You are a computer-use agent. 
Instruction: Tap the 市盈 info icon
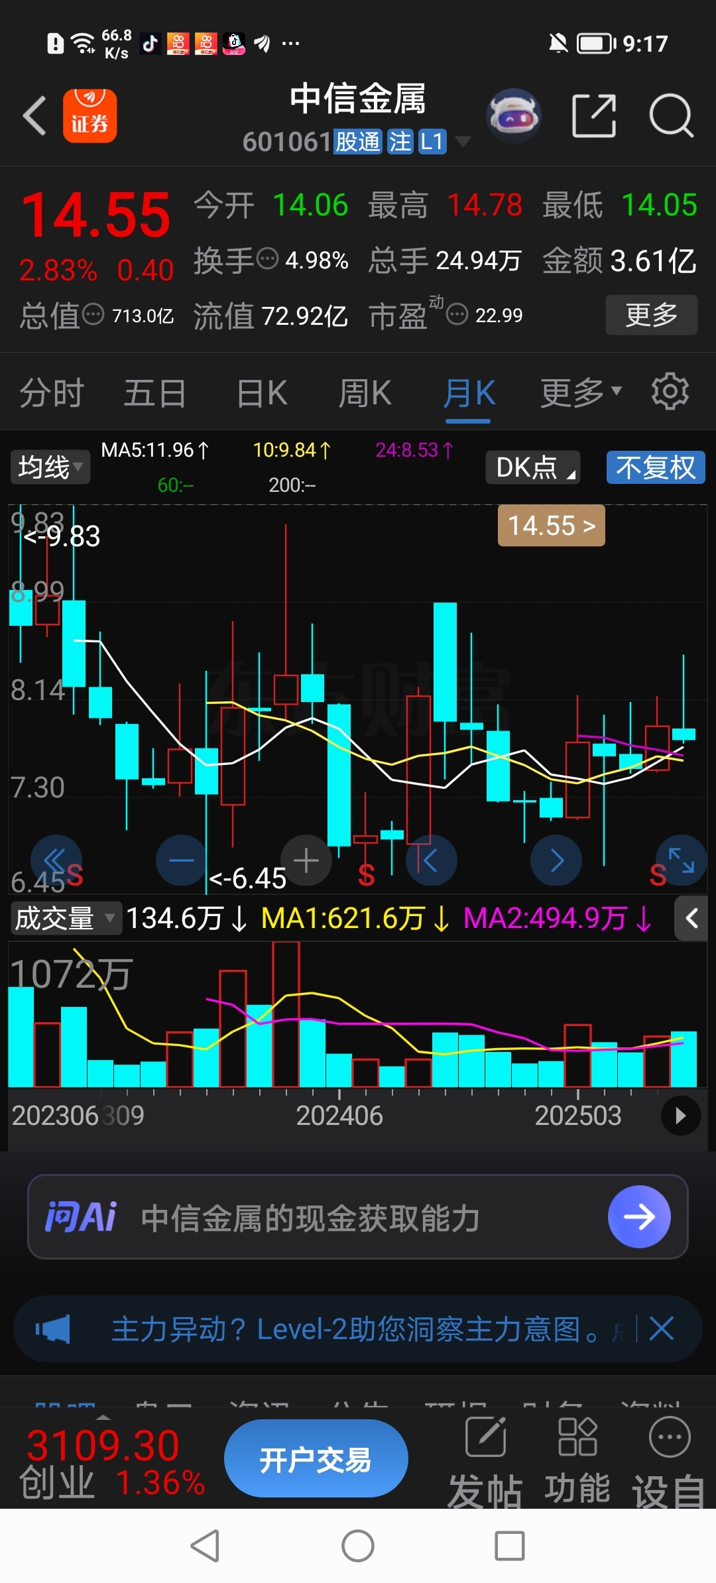pos(457,314)
